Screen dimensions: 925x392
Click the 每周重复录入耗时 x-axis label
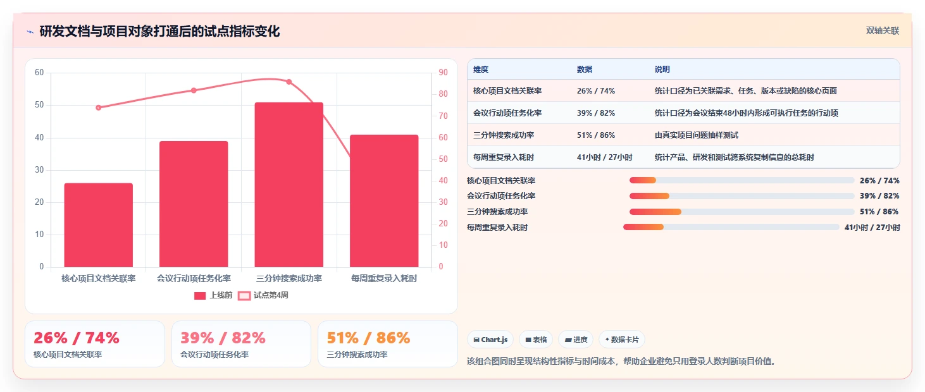coord(384,278)
